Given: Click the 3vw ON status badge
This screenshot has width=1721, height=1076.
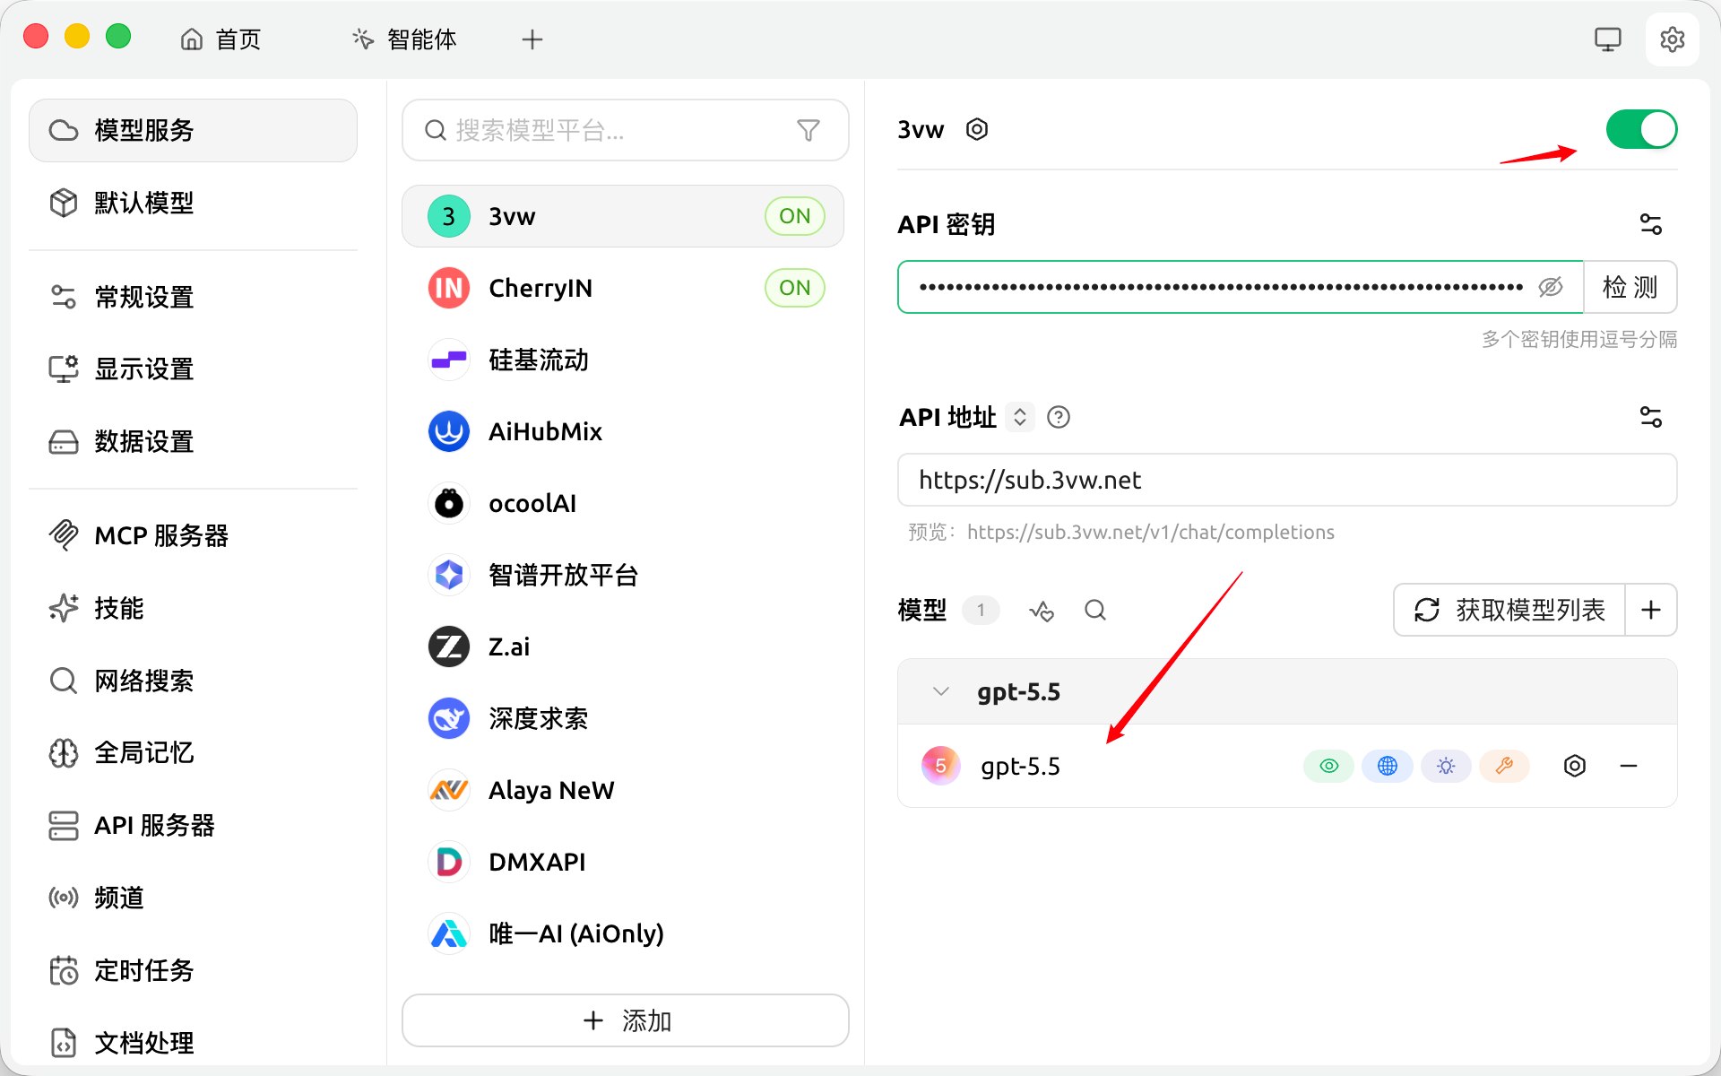Looking at the screenshot, I should (x=794, y=216).
